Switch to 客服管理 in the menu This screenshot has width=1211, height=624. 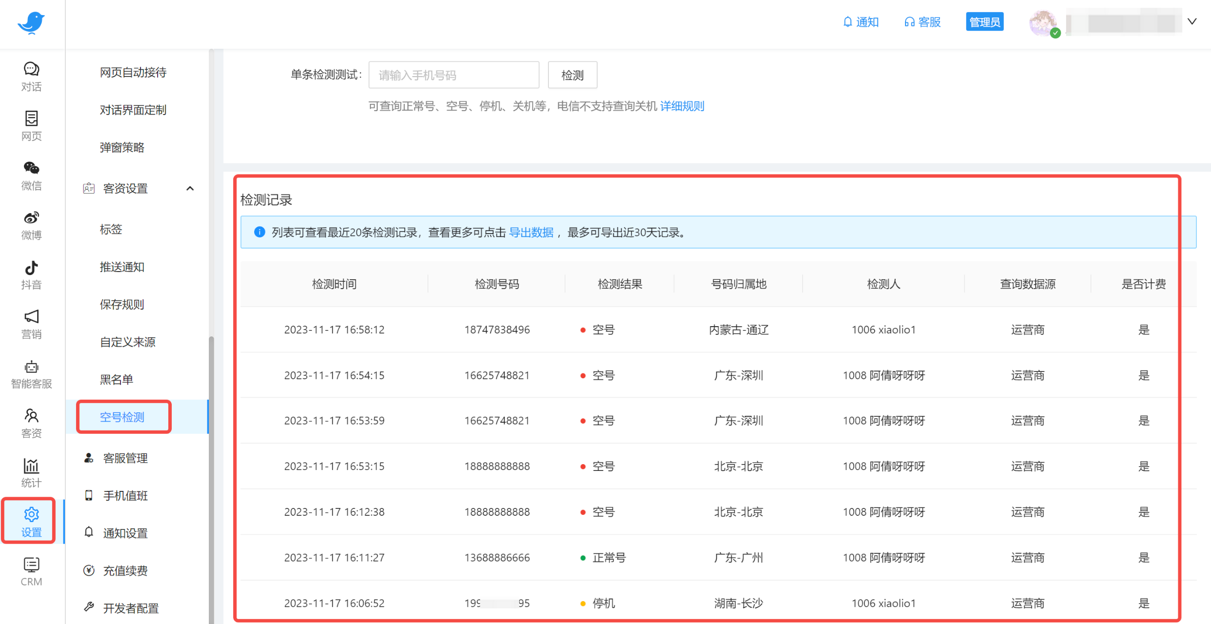pyautogui.click(x=125, y=458)
